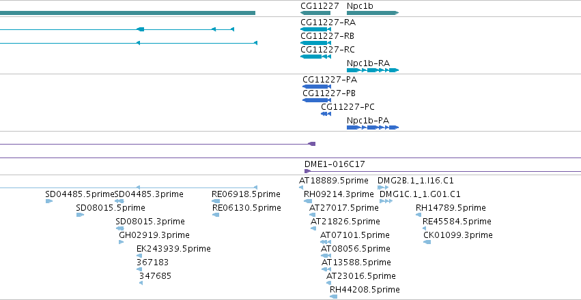
Task: Click the SD04485.5prime EST arrow
Action: [x=49, y=201]
